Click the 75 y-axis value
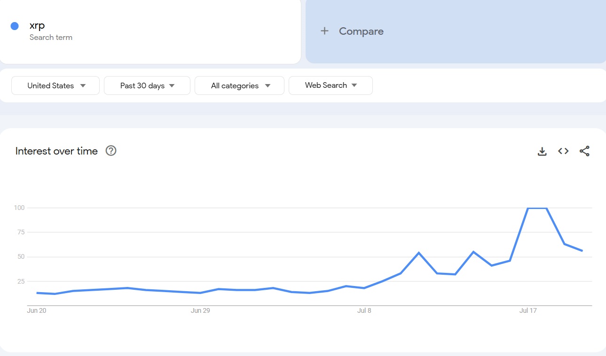 point(21,232)
